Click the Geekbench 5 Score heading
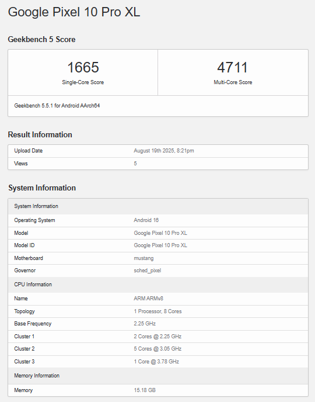The image size is (315, 402). tap(42, 40)
